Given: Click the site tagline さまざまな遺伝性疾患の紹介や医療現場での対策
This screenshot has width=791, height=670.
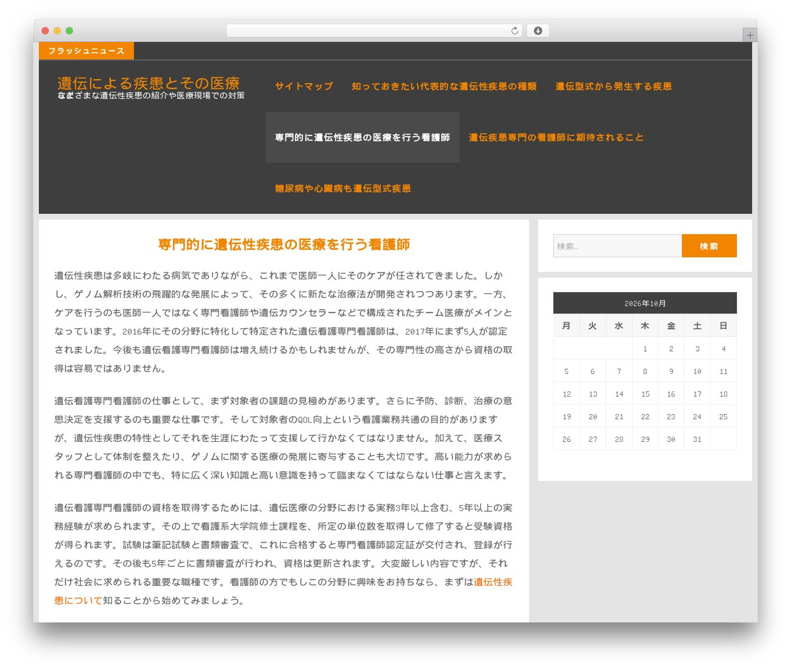Looking at the screenshot, I should click(151, 96).
